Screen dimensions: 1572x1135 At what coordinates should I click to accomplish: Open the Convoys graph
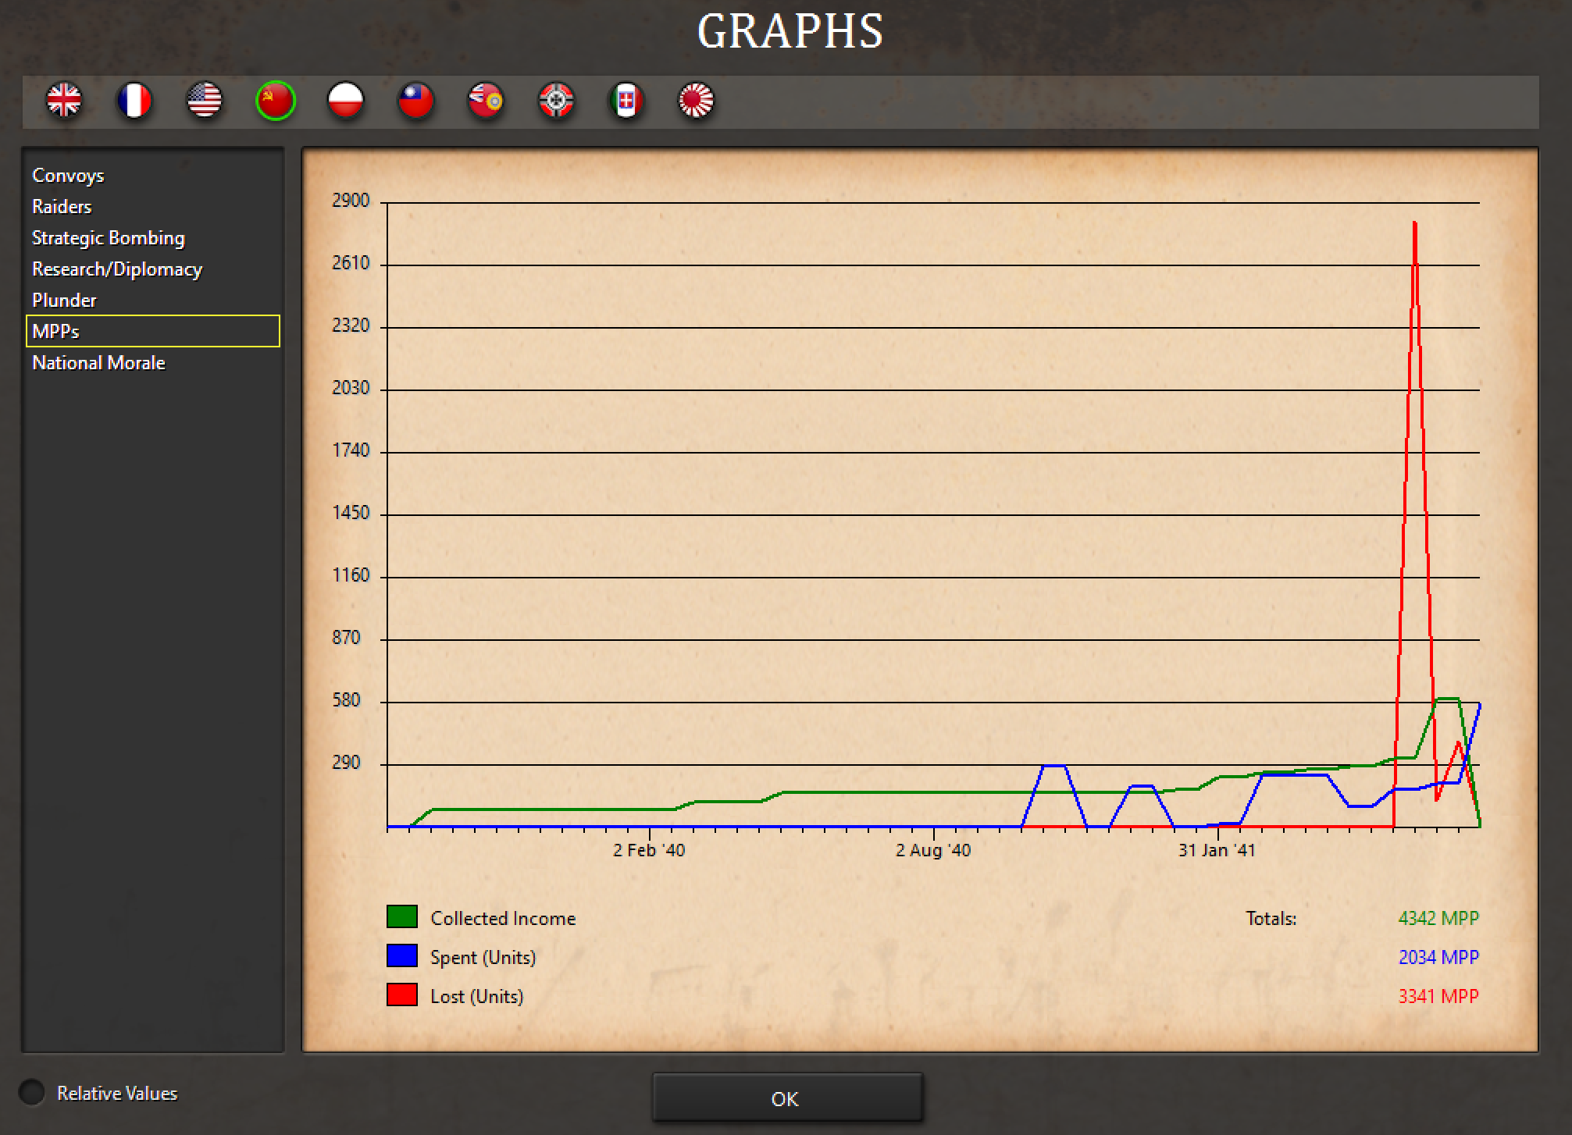coord(153,176)
